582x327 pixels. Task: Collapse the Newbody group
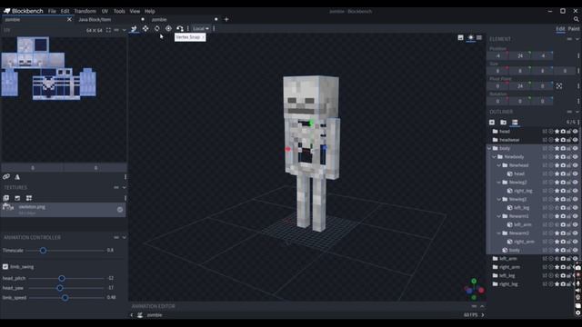[x=494, y=157]
